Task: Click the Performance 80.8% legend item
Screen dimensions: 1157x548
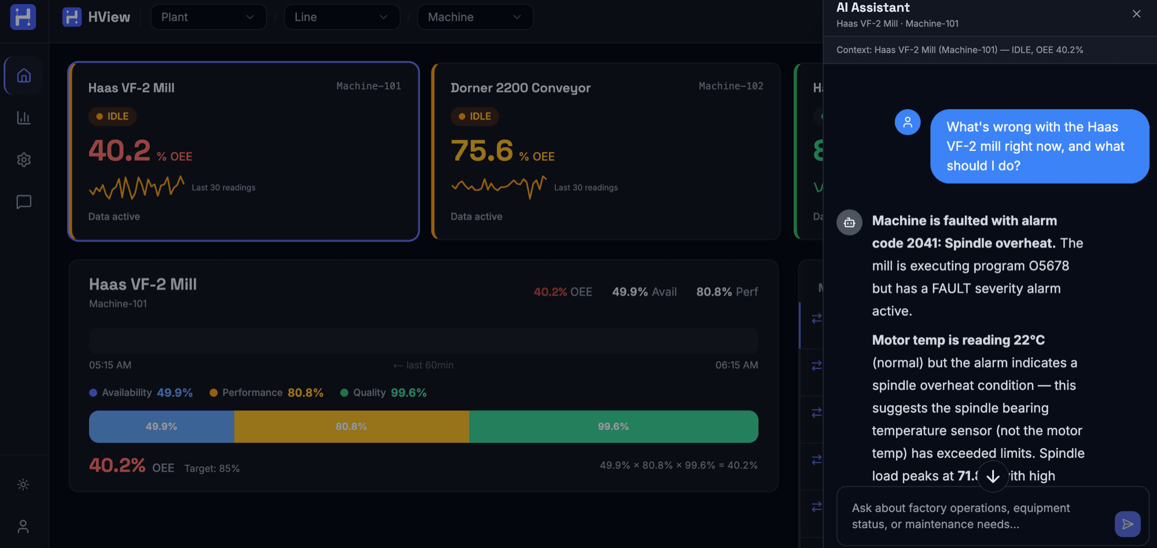Action: point(267,393)
